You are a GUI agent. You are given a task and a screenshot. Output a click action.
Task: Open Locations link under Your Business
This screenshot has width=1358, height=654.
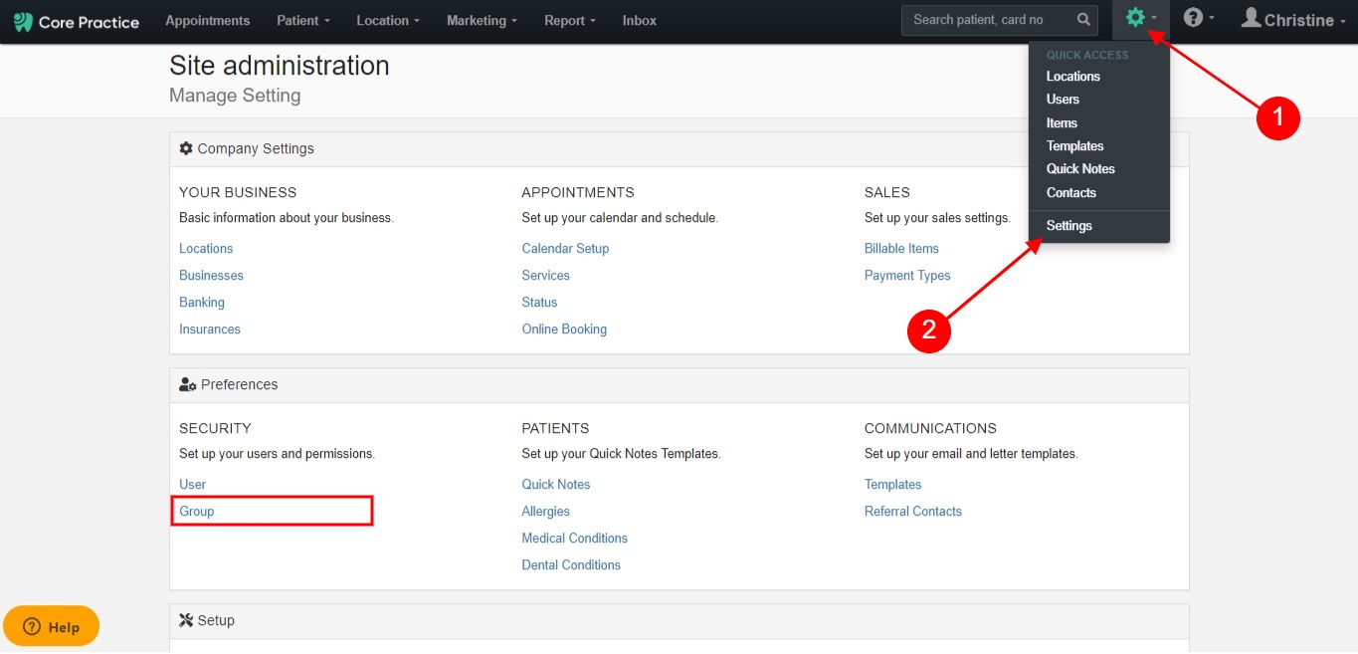pyautogui.click(x=206, y=249)
